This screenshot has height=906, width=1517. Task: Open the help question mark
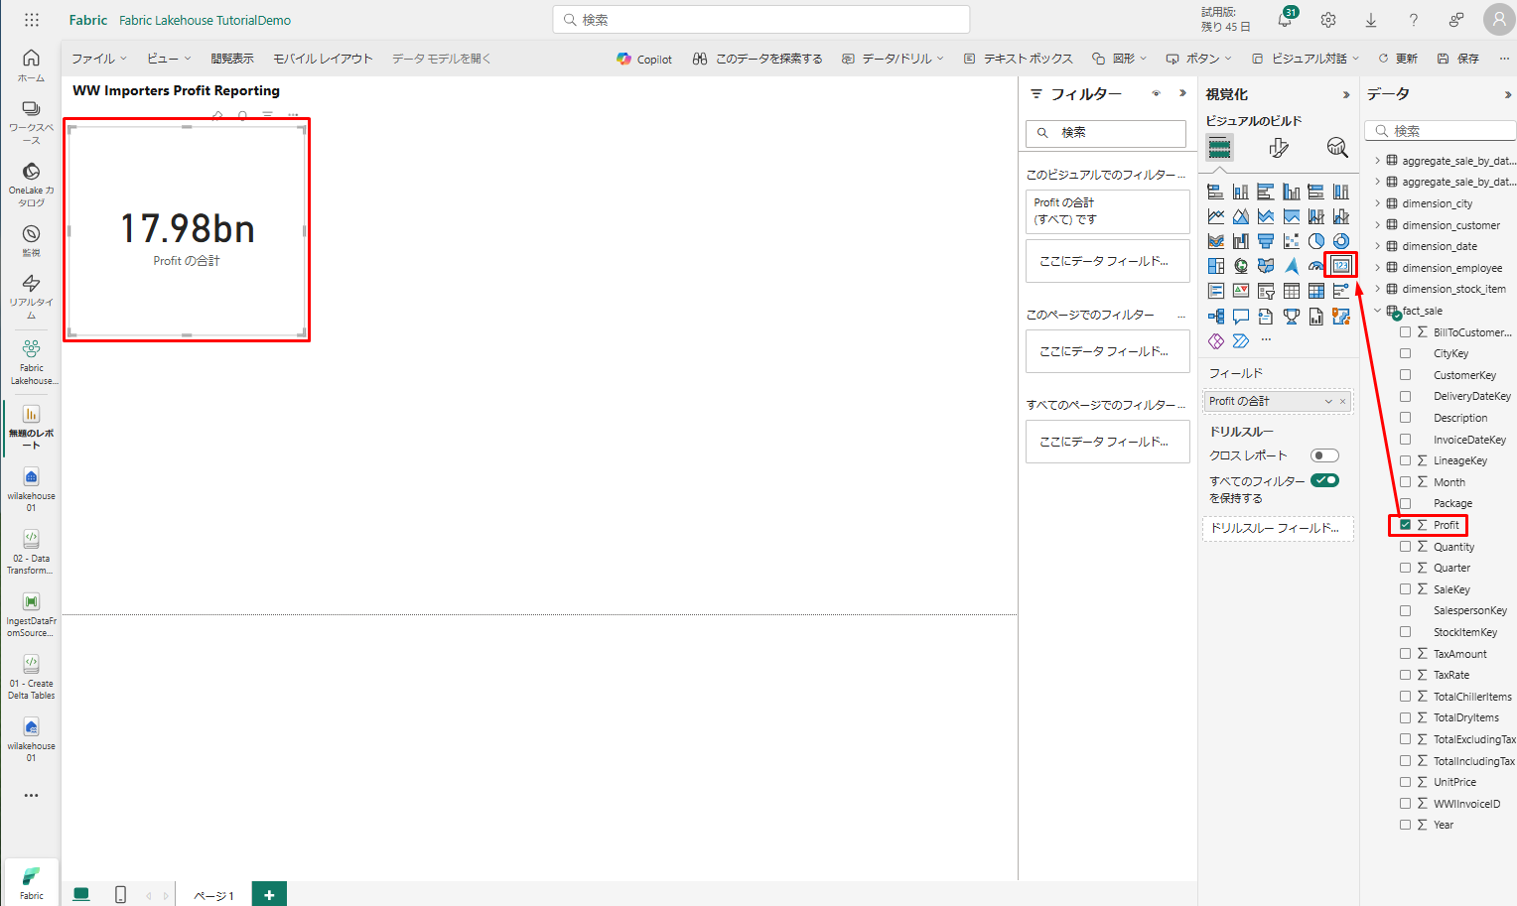pos(1414,20)
